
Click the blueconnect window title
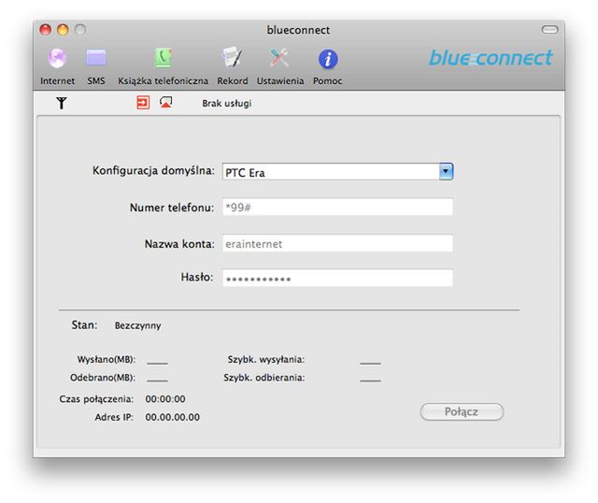click(x=298, y=30)
